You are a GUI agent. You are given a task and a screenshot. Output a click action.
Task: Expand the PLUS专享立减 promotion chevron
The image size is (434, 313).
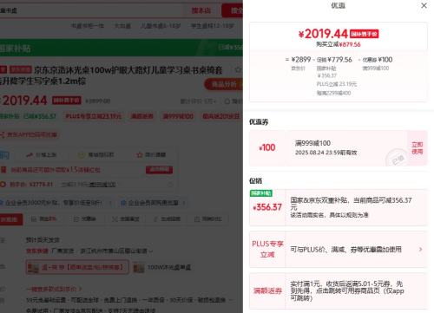click(x=420, y=249)
